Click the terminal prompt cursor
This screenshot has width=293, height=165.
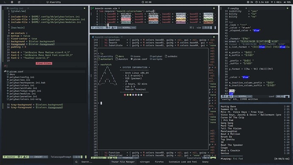pyautogui.click(x=101, y=103)
